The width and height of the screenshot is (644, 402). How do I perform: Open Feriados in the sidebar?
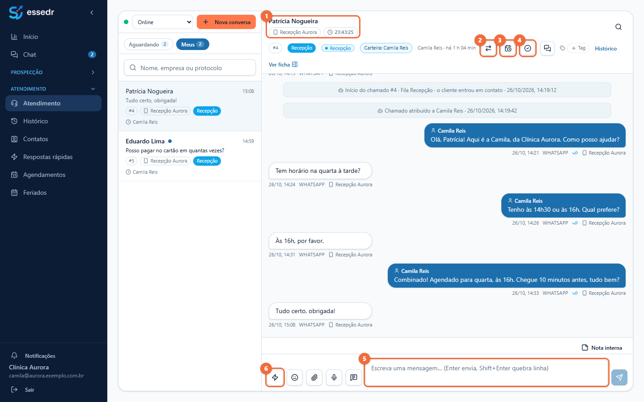click(x=54, y=193)
